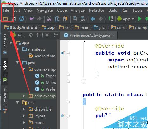
Task: Click the public static class line
Action: coord(115,95)
